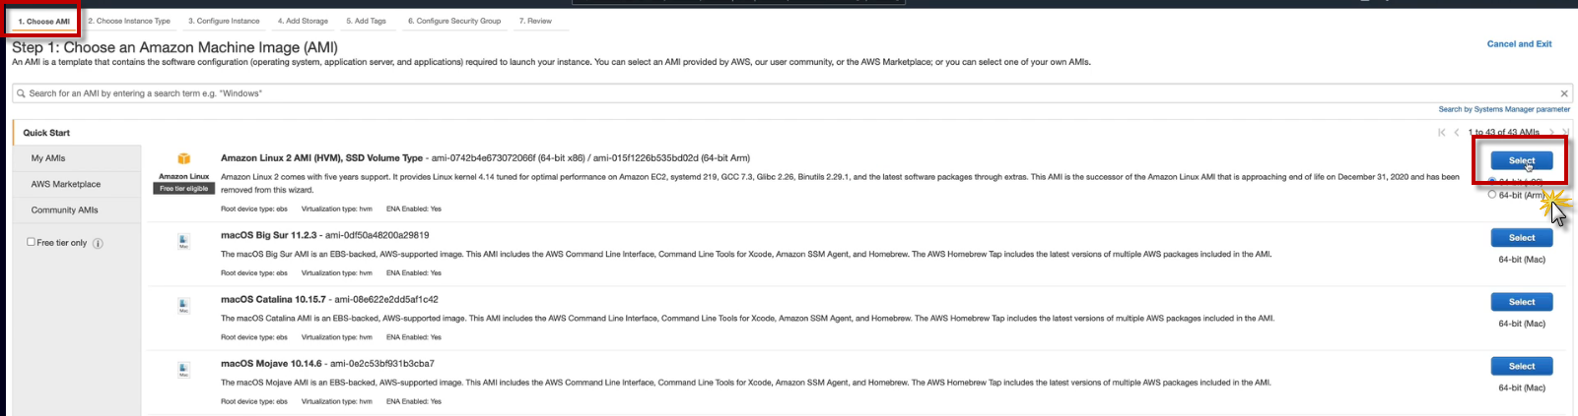Choose the 64-bit (Arm) radio option

pyautogui.click(x=1492, y=195)
